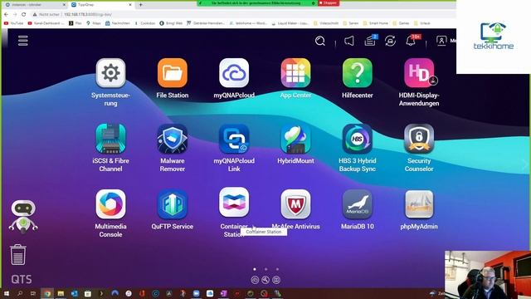Image resolution: width=531 pixels, height=299 pixels.
Task: Open the Cookidoo bookmark
Action: point(144,23)
